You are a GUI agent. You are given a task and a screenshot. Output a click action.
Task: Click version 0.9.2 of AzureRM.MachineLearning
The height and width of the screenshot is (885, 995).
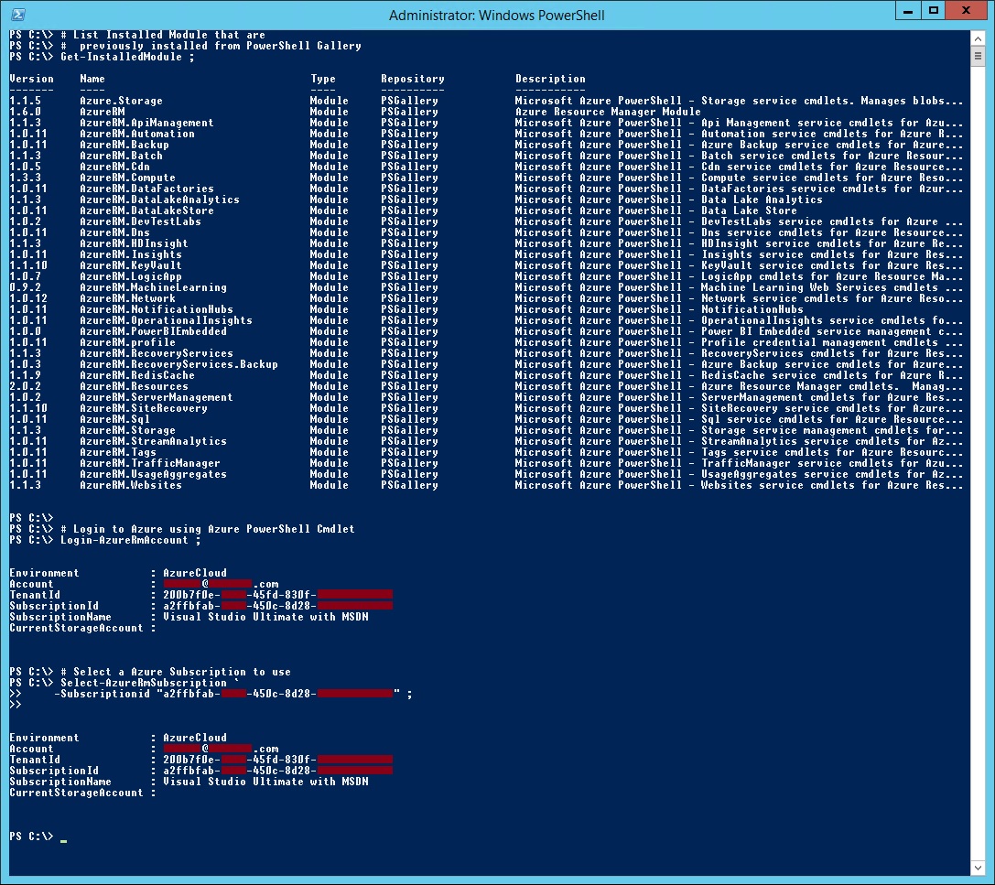tap(26, 287)
